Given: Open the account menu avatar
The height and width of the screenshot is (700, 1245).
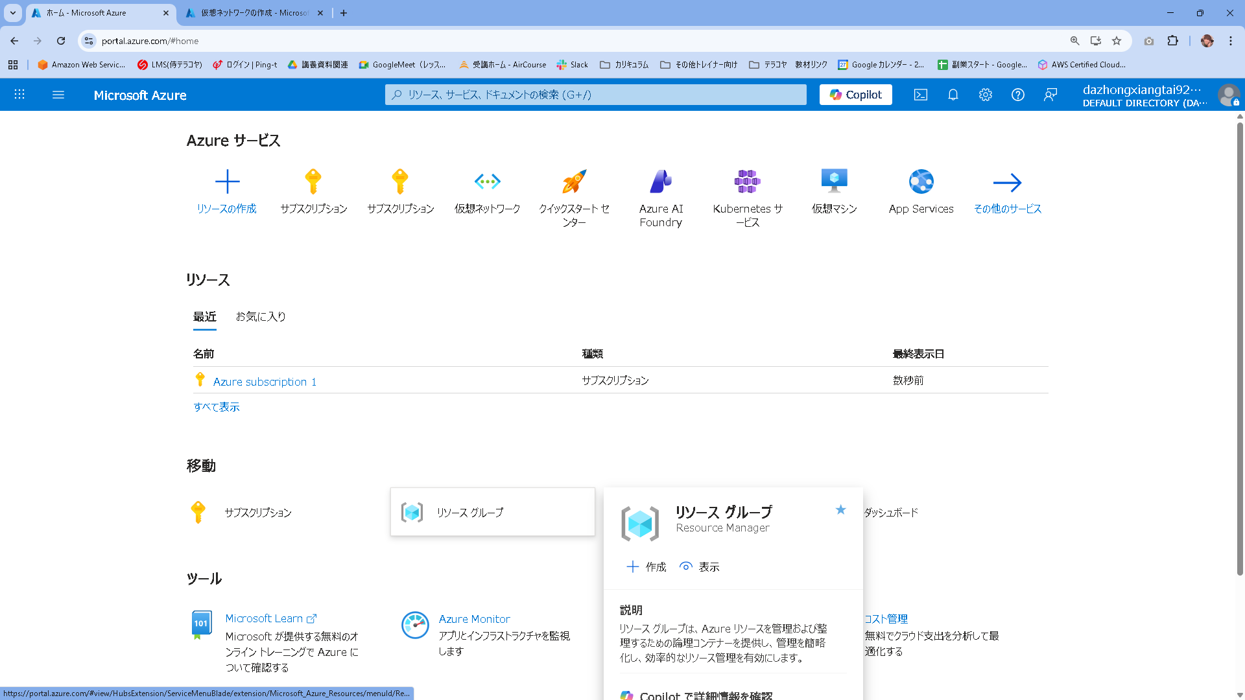Looking at the screenshot, I should pos(1227,95).
